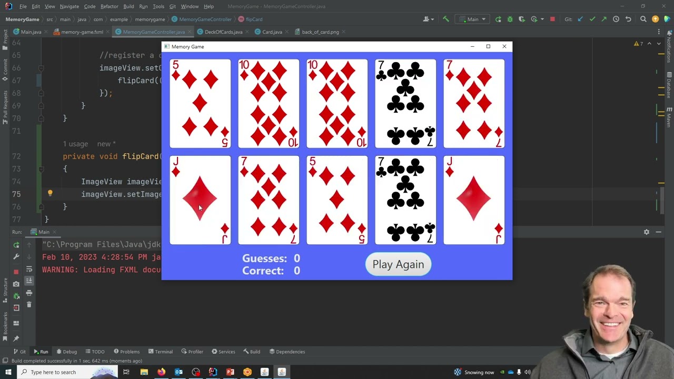The image size is (674, 379).
Task: Open the Dependencies tool window
Action: point(287,352)
